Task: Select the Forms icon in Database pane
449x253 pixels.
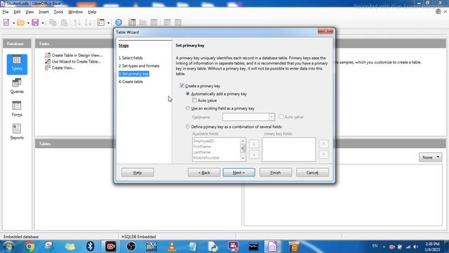Action: [17, 109]
